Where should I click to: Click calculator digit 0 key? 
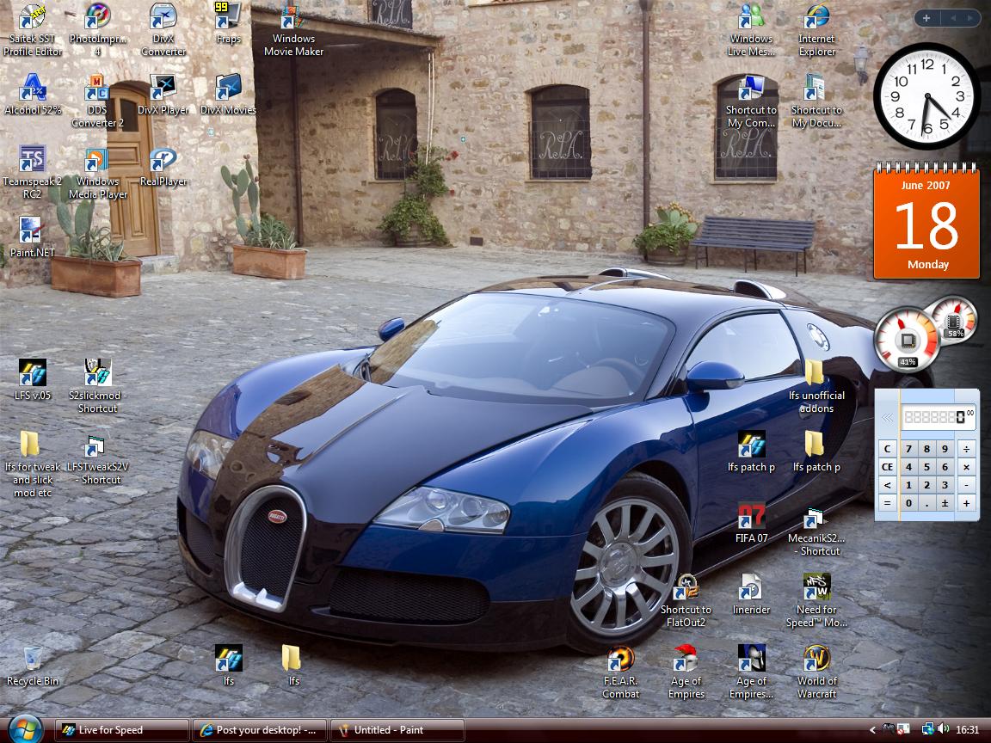pyautogui.click(x=908, y=503)
